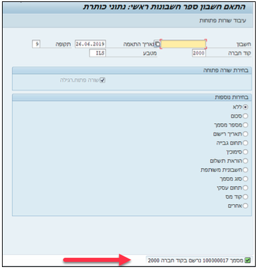Click the תאריך התאמה date field
Viewport: 257px width, 269px height.
click(x=90, y=44)
